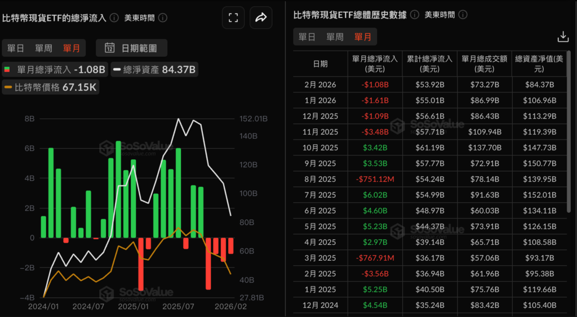Screen dimensions: 577x317
Task: Click the 日期 column header
Action: coord(320,63)
